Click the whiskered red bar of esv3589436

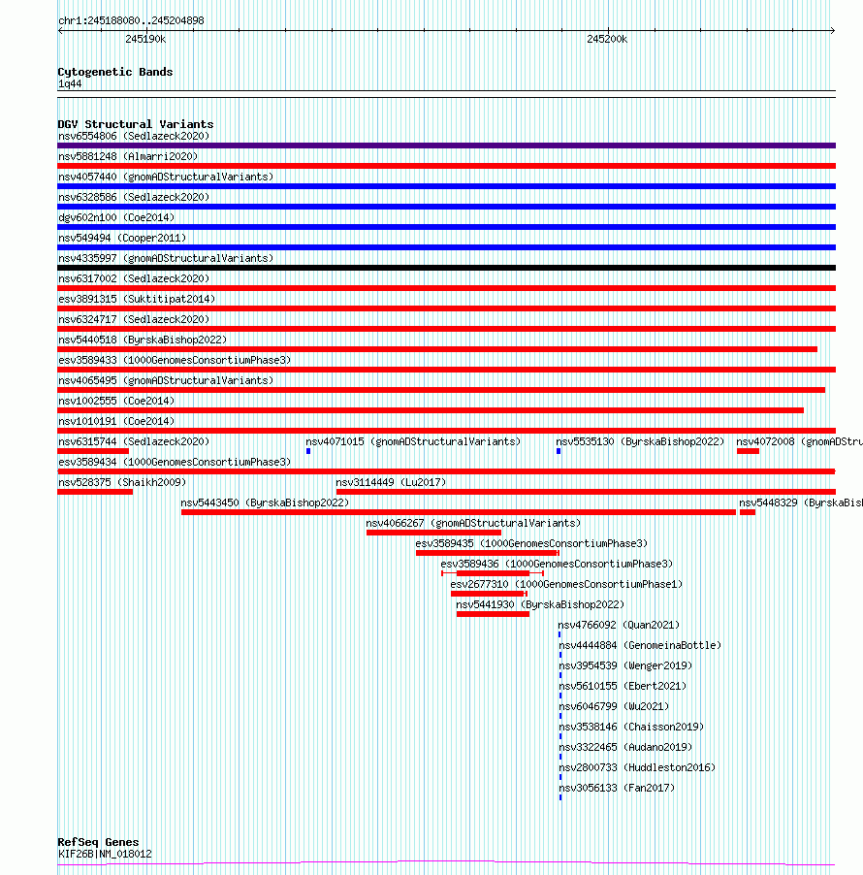pos(493,573)
